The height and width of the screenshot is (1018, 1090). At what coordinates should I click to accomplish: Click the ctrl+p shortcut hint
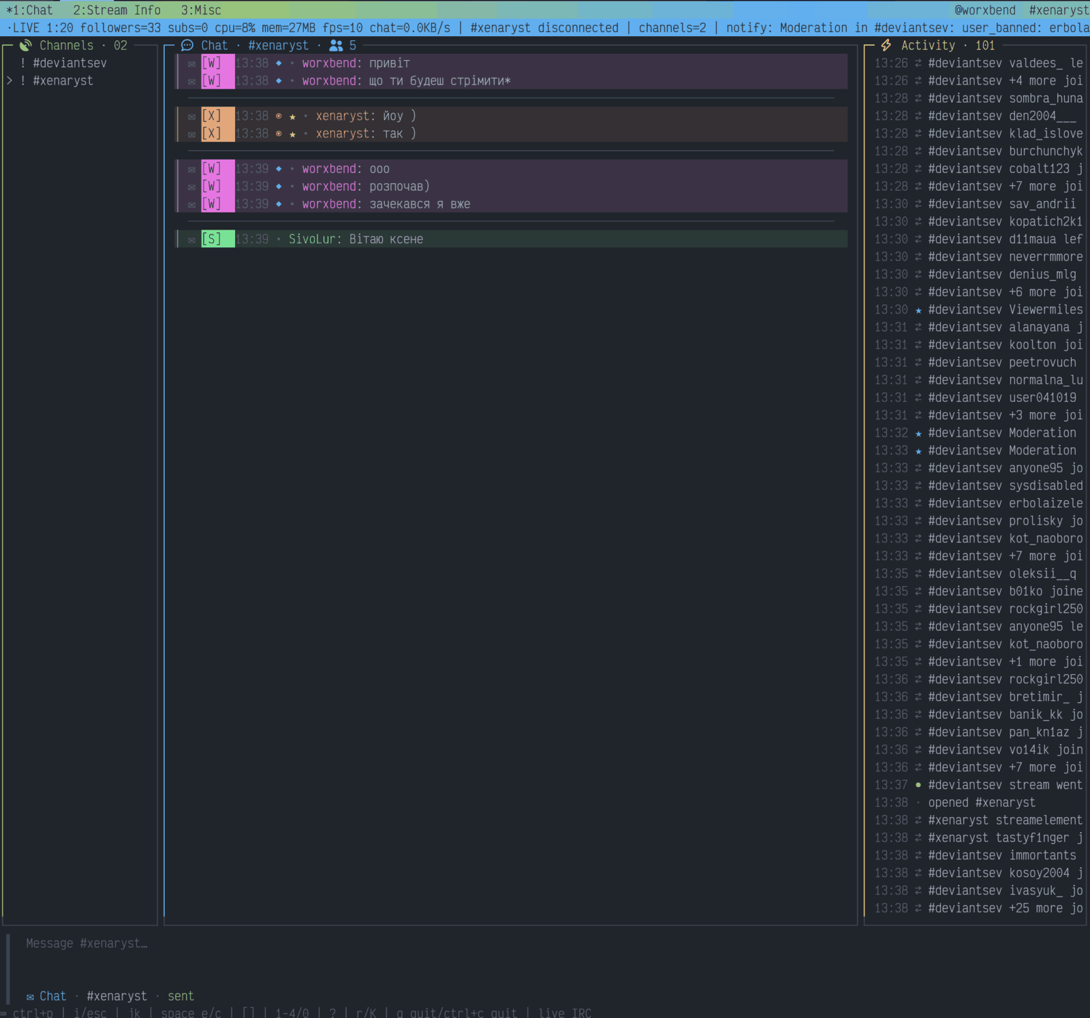click(33, 1013)
